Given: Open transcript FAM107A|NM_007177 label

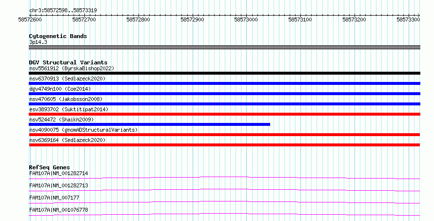Looking at the screenshot, I should pos(54,198).
